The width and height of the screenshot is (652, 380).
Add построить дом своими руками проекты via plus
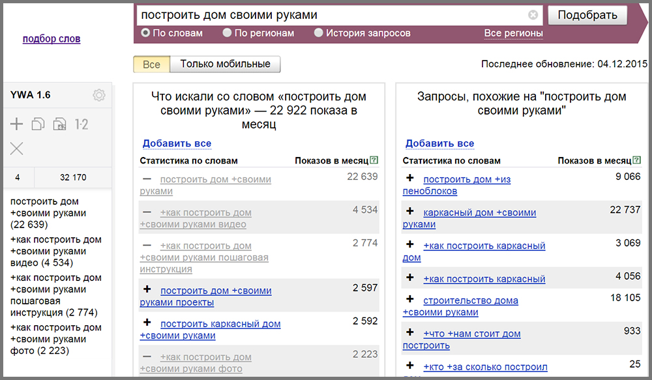click(147, 290)
